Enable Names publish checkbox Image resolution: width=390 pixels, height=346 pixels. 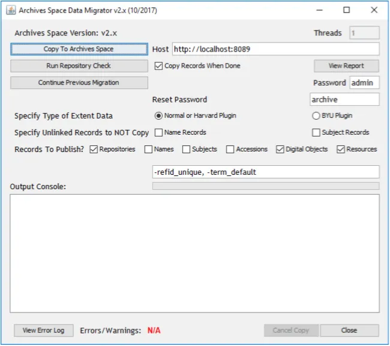pyautogui.click(x=148, y=149)
